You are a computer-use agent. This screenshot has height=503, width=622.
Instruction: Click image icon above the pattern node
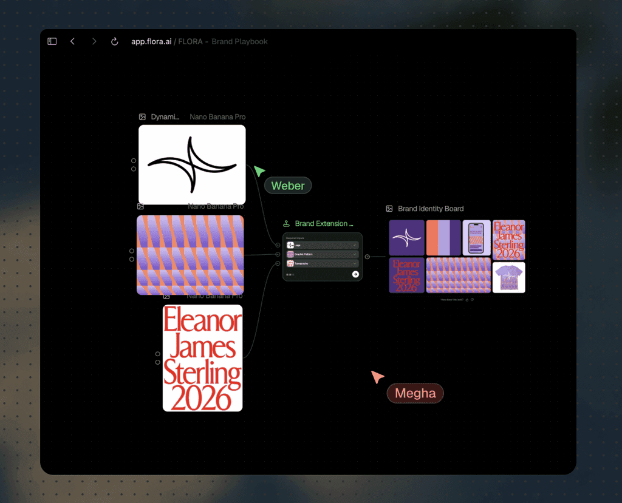(140, 206)
